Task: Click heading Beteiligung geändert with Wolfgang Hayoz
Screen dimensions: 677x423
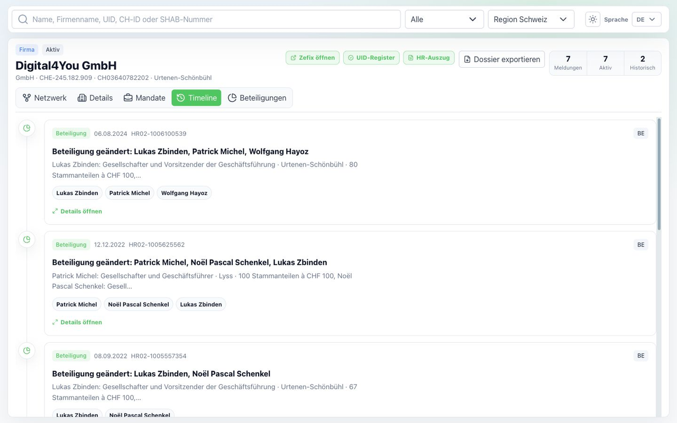Action: click(180, 151)
